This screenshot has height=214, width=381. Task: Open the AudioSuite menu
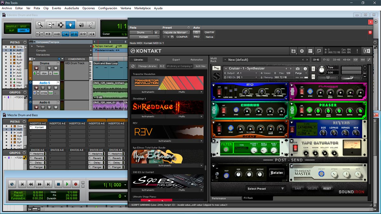coord(72,8)
